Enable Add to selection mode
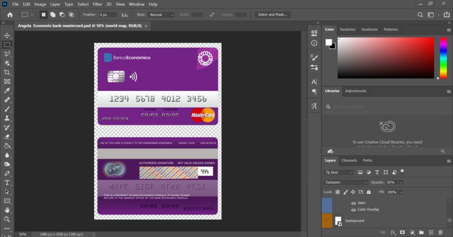The width and height of the screenshot is (453, 237). (53, 15)
